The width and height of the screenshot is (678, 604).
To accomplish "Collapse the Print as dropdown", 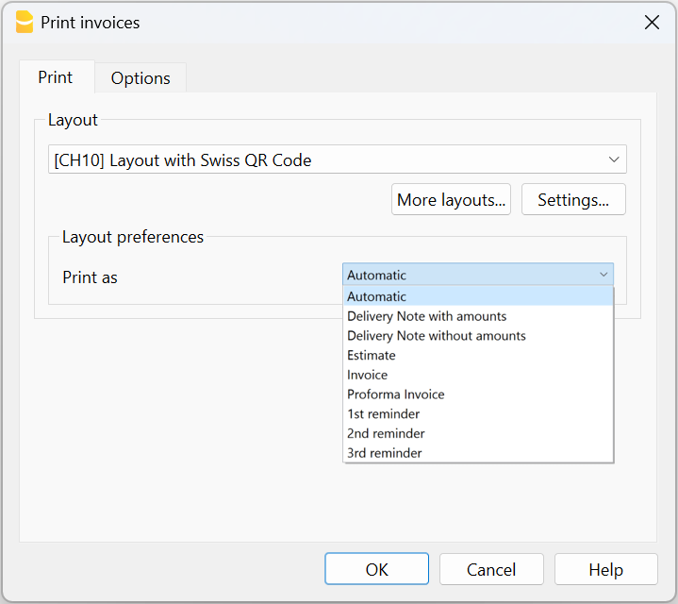I will click(604, 275).
